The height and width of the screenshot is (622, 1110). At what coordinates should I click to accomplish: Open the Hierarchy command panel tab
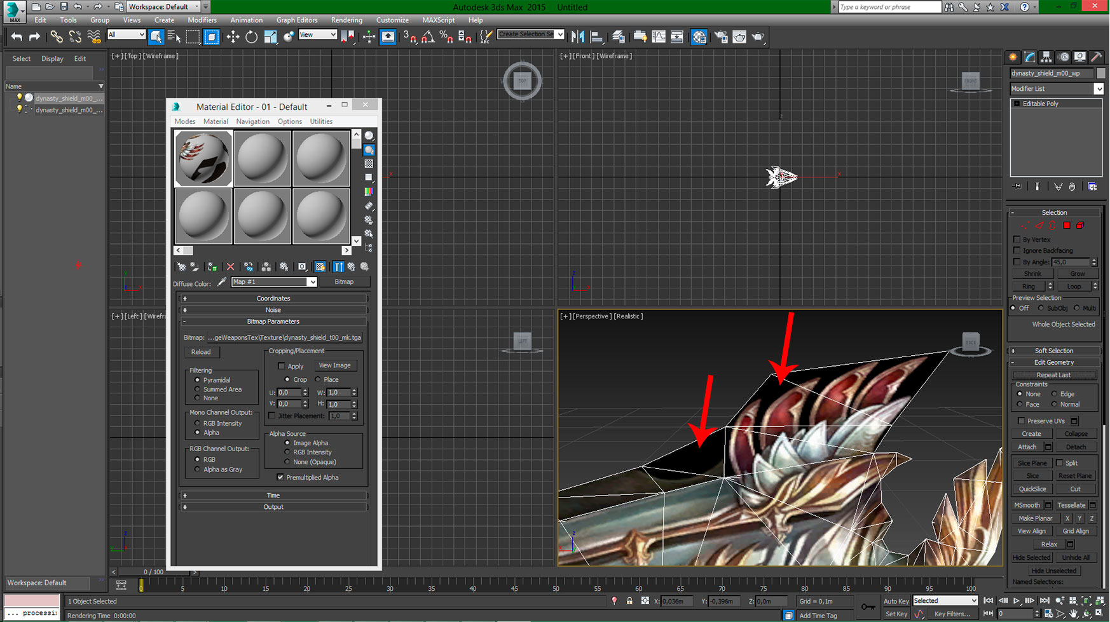1046,57
